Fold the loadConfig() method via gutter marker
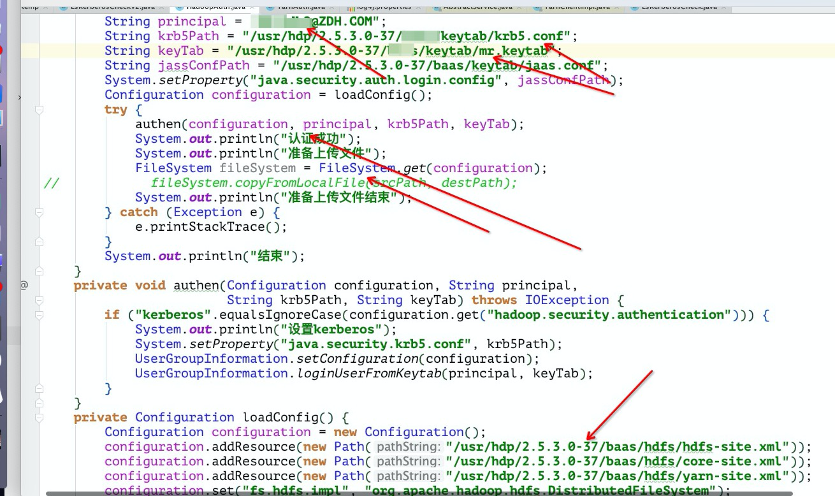This screenshot has height=496, width=835. [39, 418]
